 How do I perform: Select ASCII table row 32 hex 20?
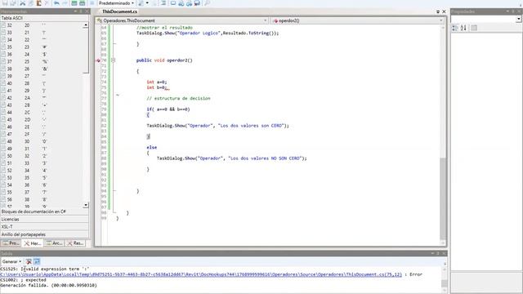[x=42, y=25]
